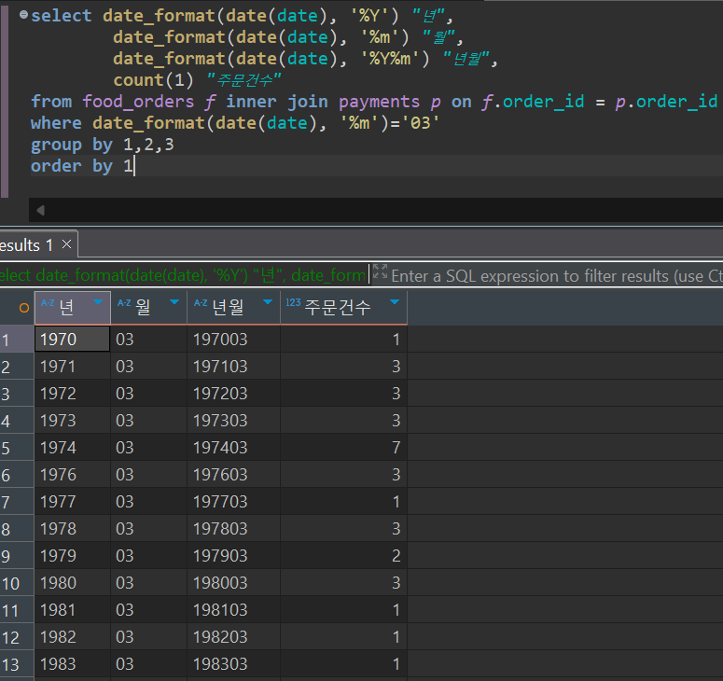Select the cell containing 197903
The height and width of the screenshot is (681, 723).
[233, 556]
